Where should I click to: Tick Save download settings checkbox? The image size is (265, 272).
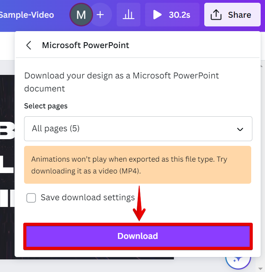click(x=31, y=198)
